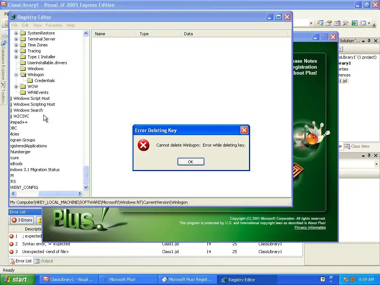Switch to the Class View tab
Image resolution: width=380 pixels, height=285 pixels.
click(x=357, y=146)
